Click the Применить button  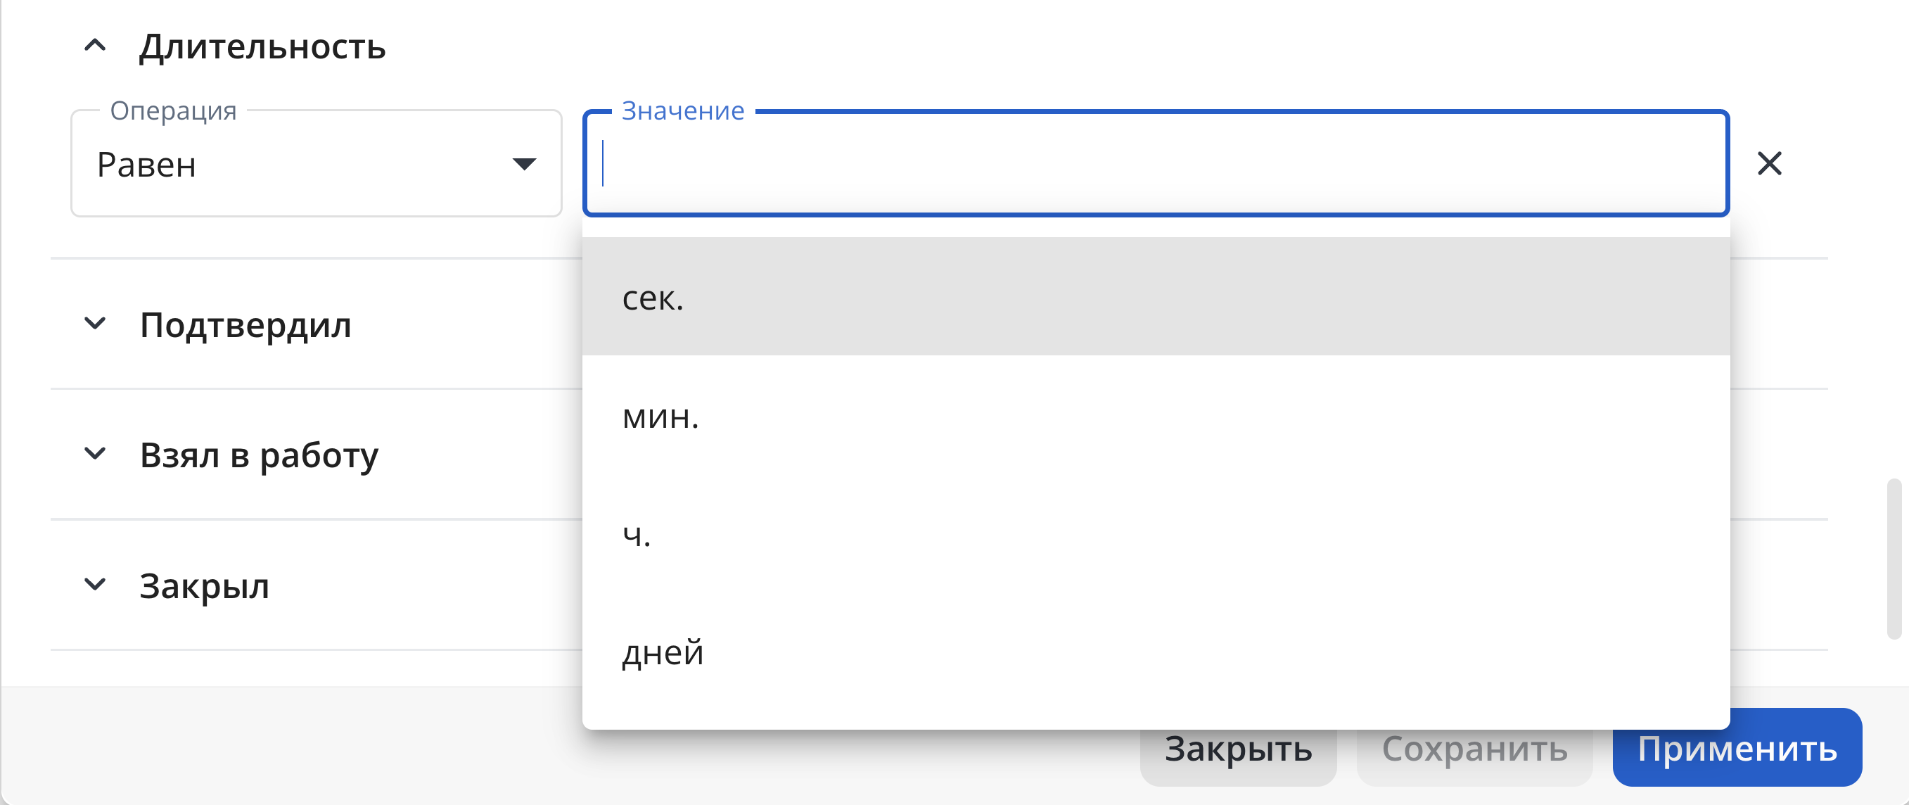pos(1737,747)
